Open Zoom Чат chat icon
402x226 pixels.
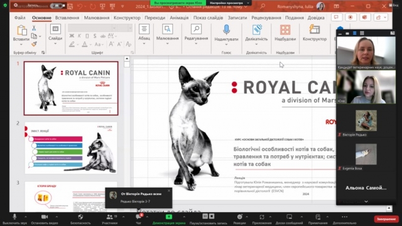[138, 217]
